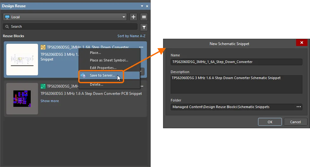This screenshot has height=167, width=310.
Task: Click the green PCB snippet type icon
Action: tap(43, 86)
